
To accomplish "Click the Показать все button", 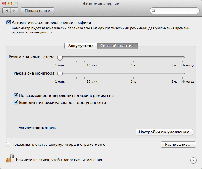I will pyautogui.click(x=37, y=11).
